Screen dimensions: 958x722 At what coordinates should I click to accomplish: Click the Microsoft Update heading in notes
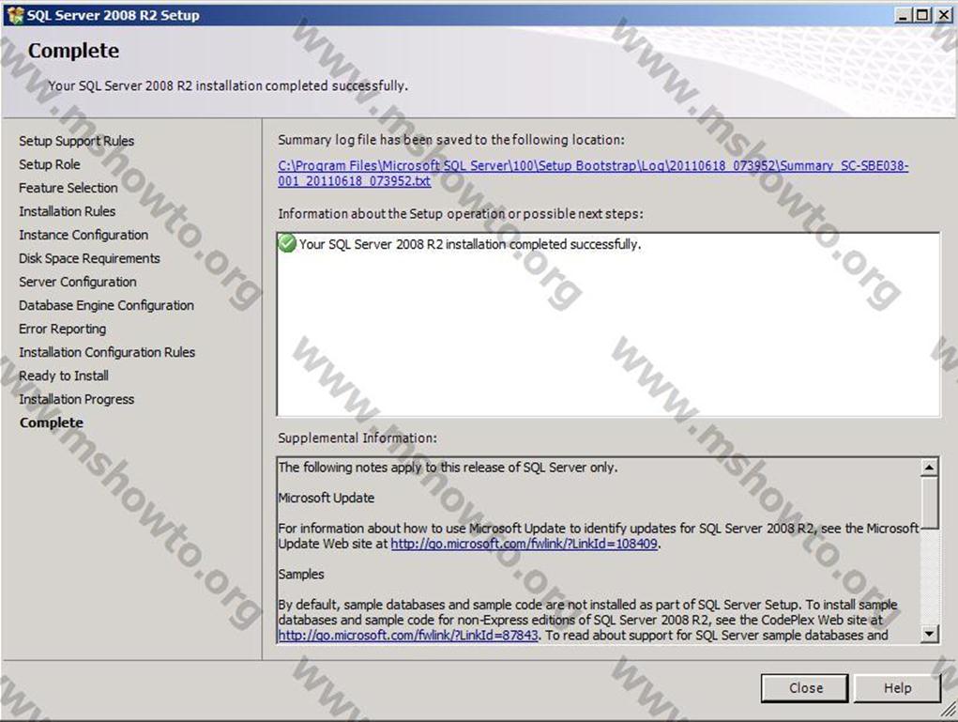327,498
